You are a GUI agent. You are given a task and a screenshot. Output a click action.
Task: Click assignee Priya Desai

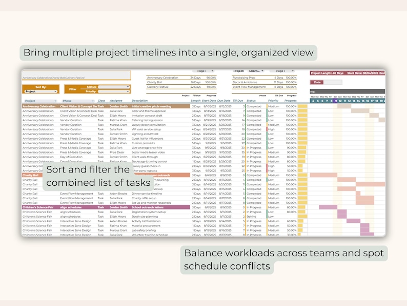point(117,152)
